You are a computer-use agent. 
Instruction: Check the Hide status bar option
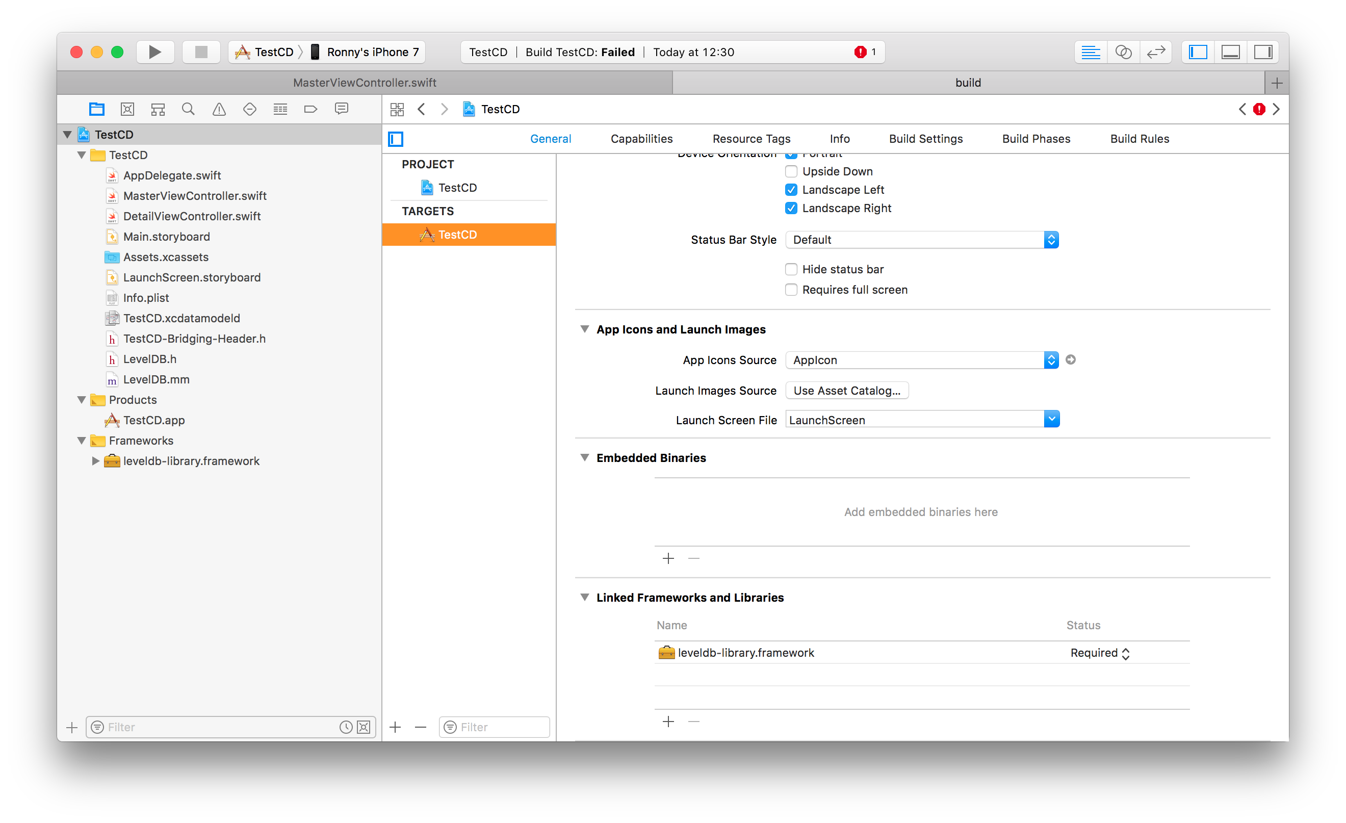point(791,269)
